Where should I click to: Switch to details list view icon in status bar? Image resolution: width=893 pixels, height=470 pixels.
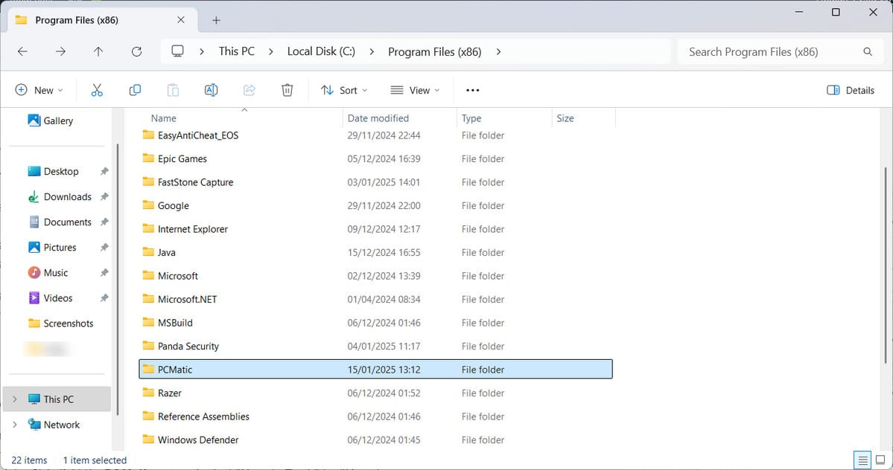click(862, 460)
